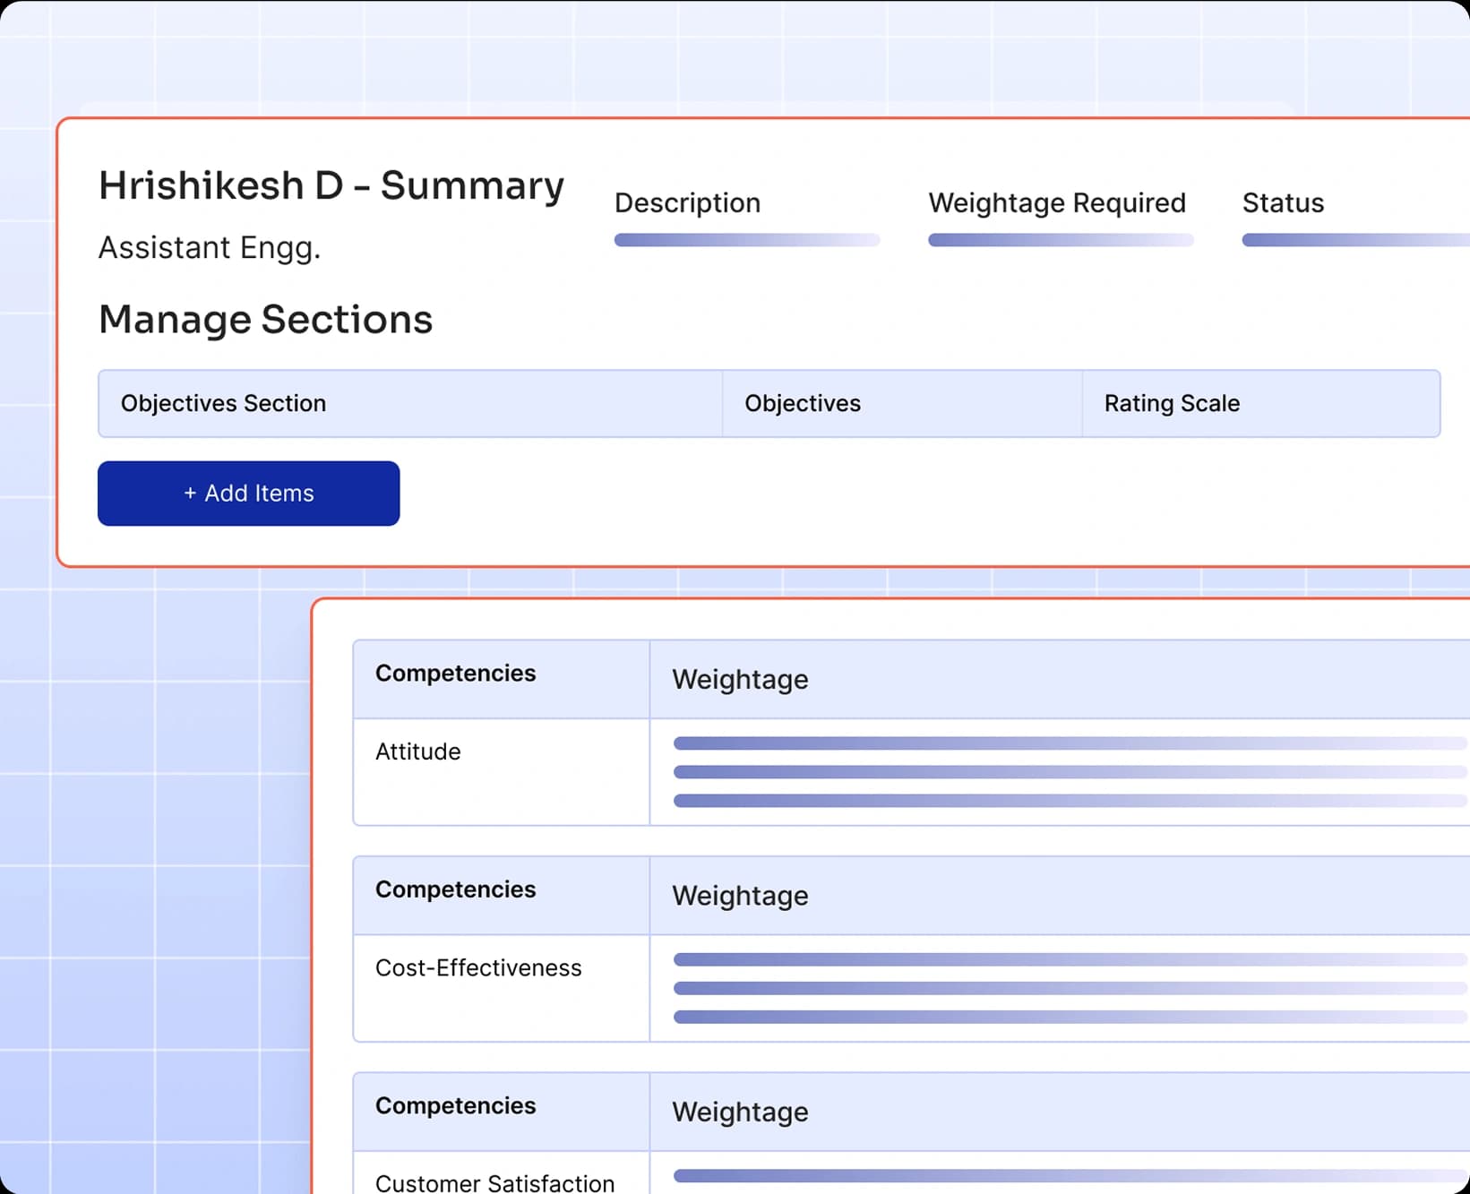Click the Status column label
The image size is (1470, 1194).
(x=1283, y=203)
